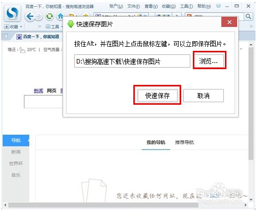Click the toolbar overflow chevron next to 工具
Screen dimensions: 258x211
click(39, 26)
